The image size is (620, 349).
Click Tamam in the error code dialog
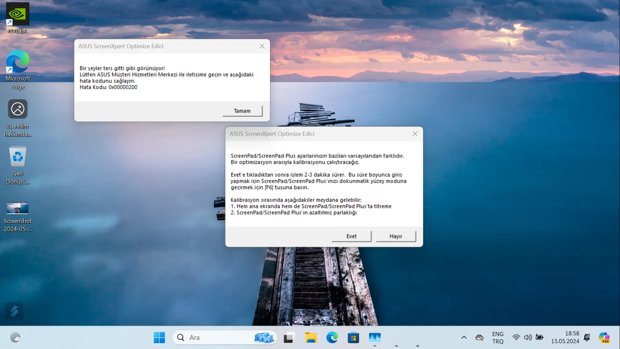pos(242,111)
